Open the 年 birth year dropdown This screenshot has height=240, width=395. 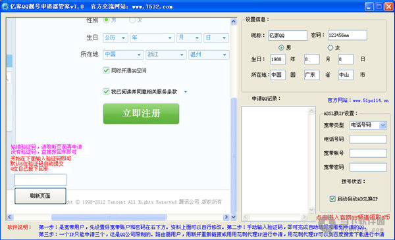152,37
